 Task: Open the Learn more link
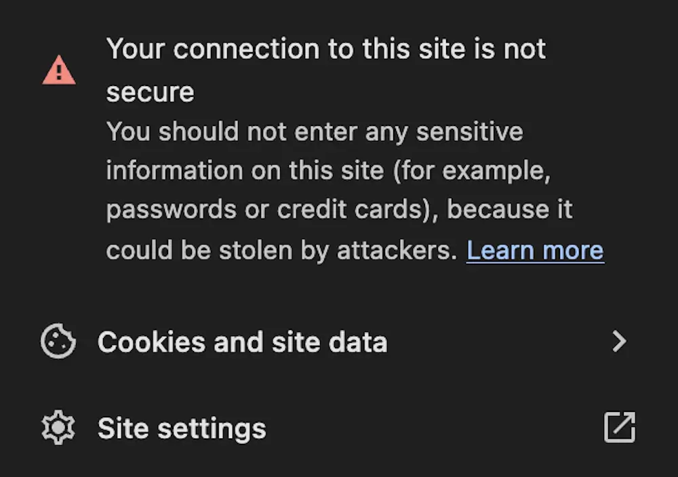536,251
